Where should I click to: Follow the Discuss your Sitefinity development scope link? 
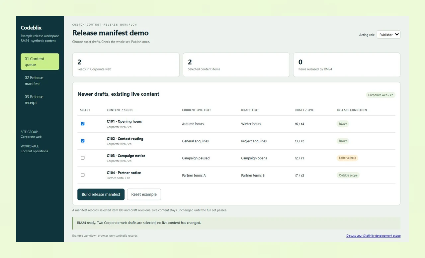tap(373, 236)
